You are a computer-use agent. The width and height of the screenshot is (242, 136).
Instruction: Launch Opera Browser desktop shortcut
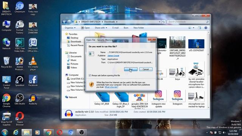(x=20, y=119)
